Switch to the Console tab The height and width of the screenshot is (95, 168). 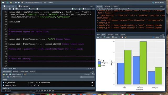(100, 6)
